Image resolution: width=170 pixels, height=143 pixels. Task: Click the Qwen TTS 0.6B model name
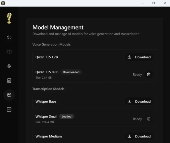47,72
